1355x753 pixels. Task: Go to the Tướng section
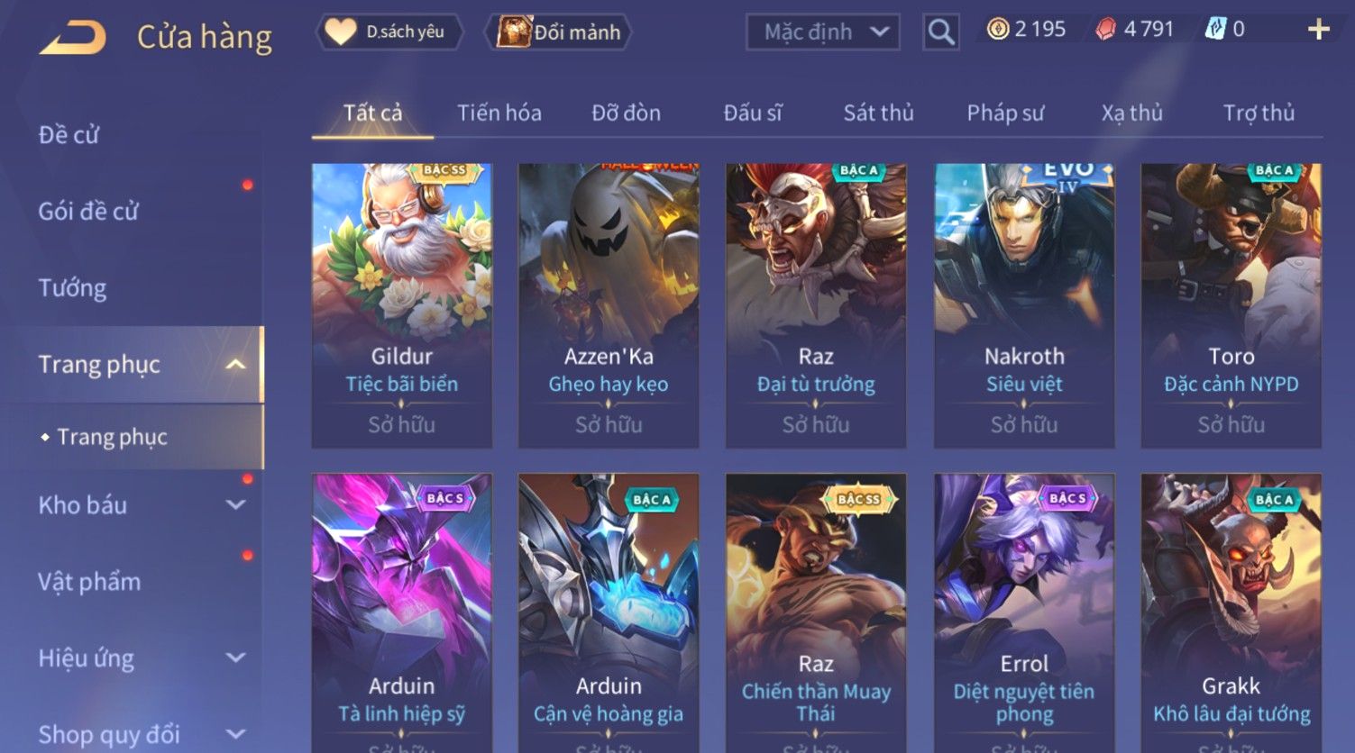pyautogui.click(x=72, y=287)
